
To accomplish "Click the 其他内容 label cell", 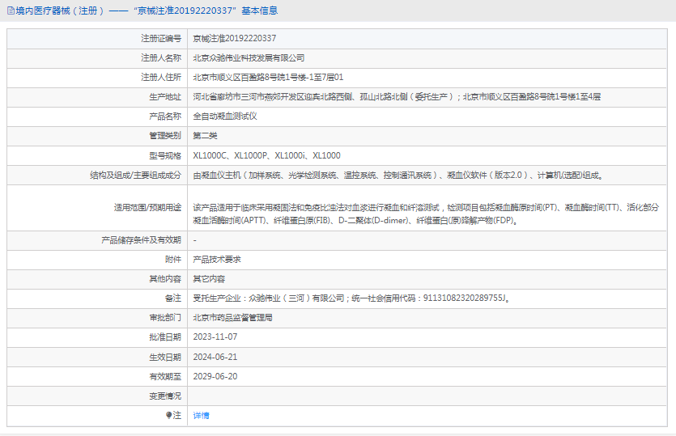I will tap(97, 279).
